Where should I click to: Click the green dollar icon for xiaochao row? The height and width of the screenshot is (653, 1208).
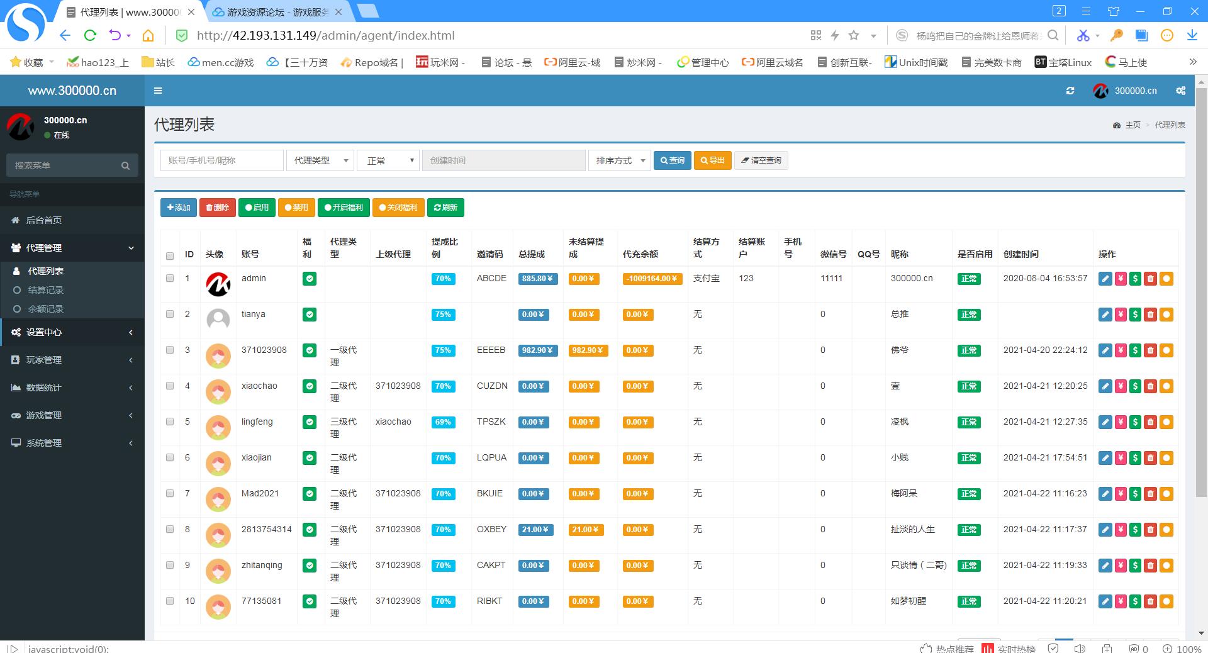1135,386
